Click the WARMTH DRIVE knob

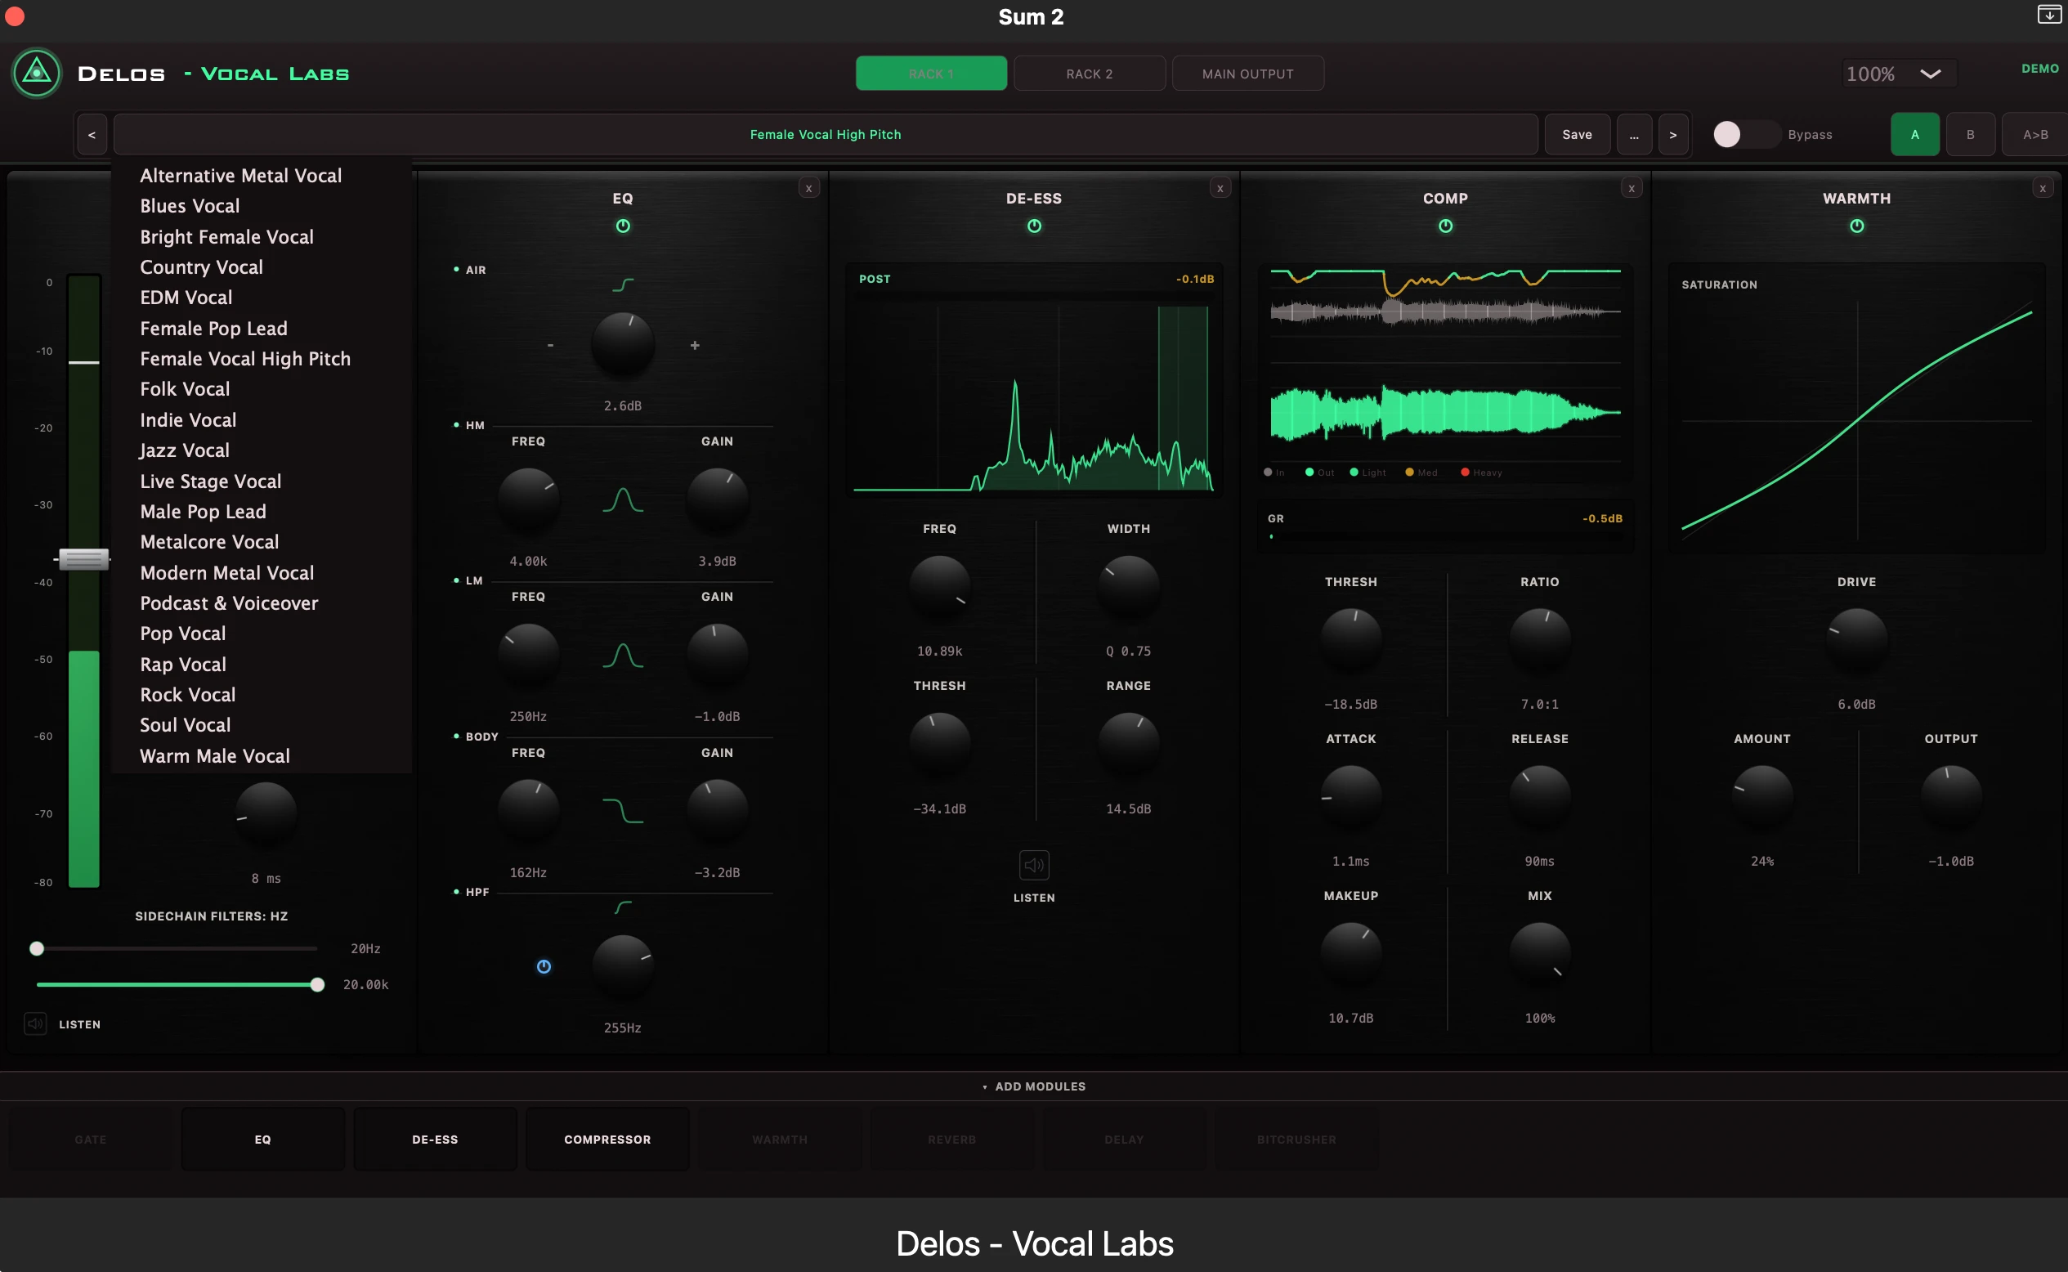click(1856, 639)
